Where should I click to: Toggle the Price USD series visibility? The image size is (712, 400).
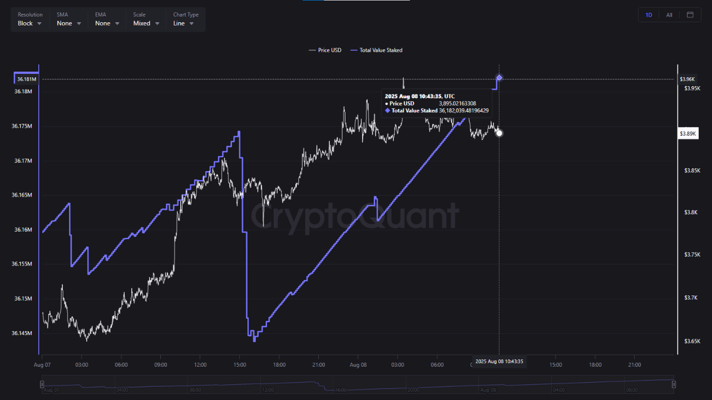[325, 50]
